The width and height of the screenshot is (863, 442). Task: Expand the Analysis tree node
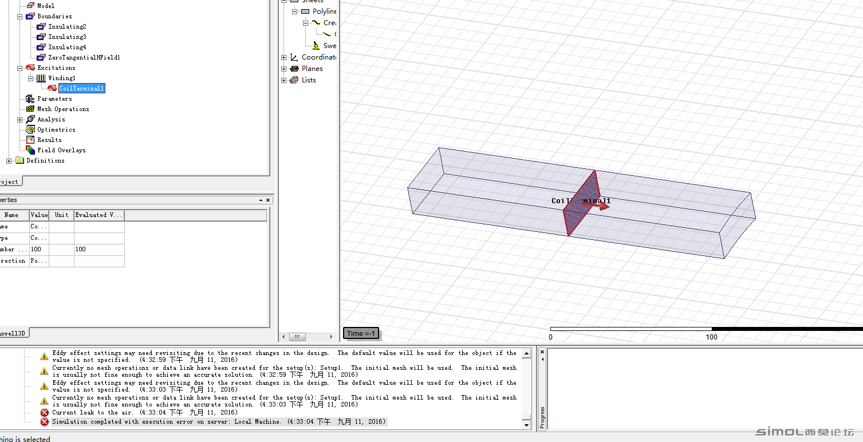coord(19,119)
